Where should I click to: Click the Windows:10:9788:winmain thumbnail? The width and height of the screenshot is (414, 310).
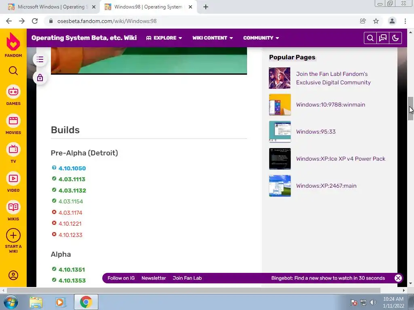(280, 105)
